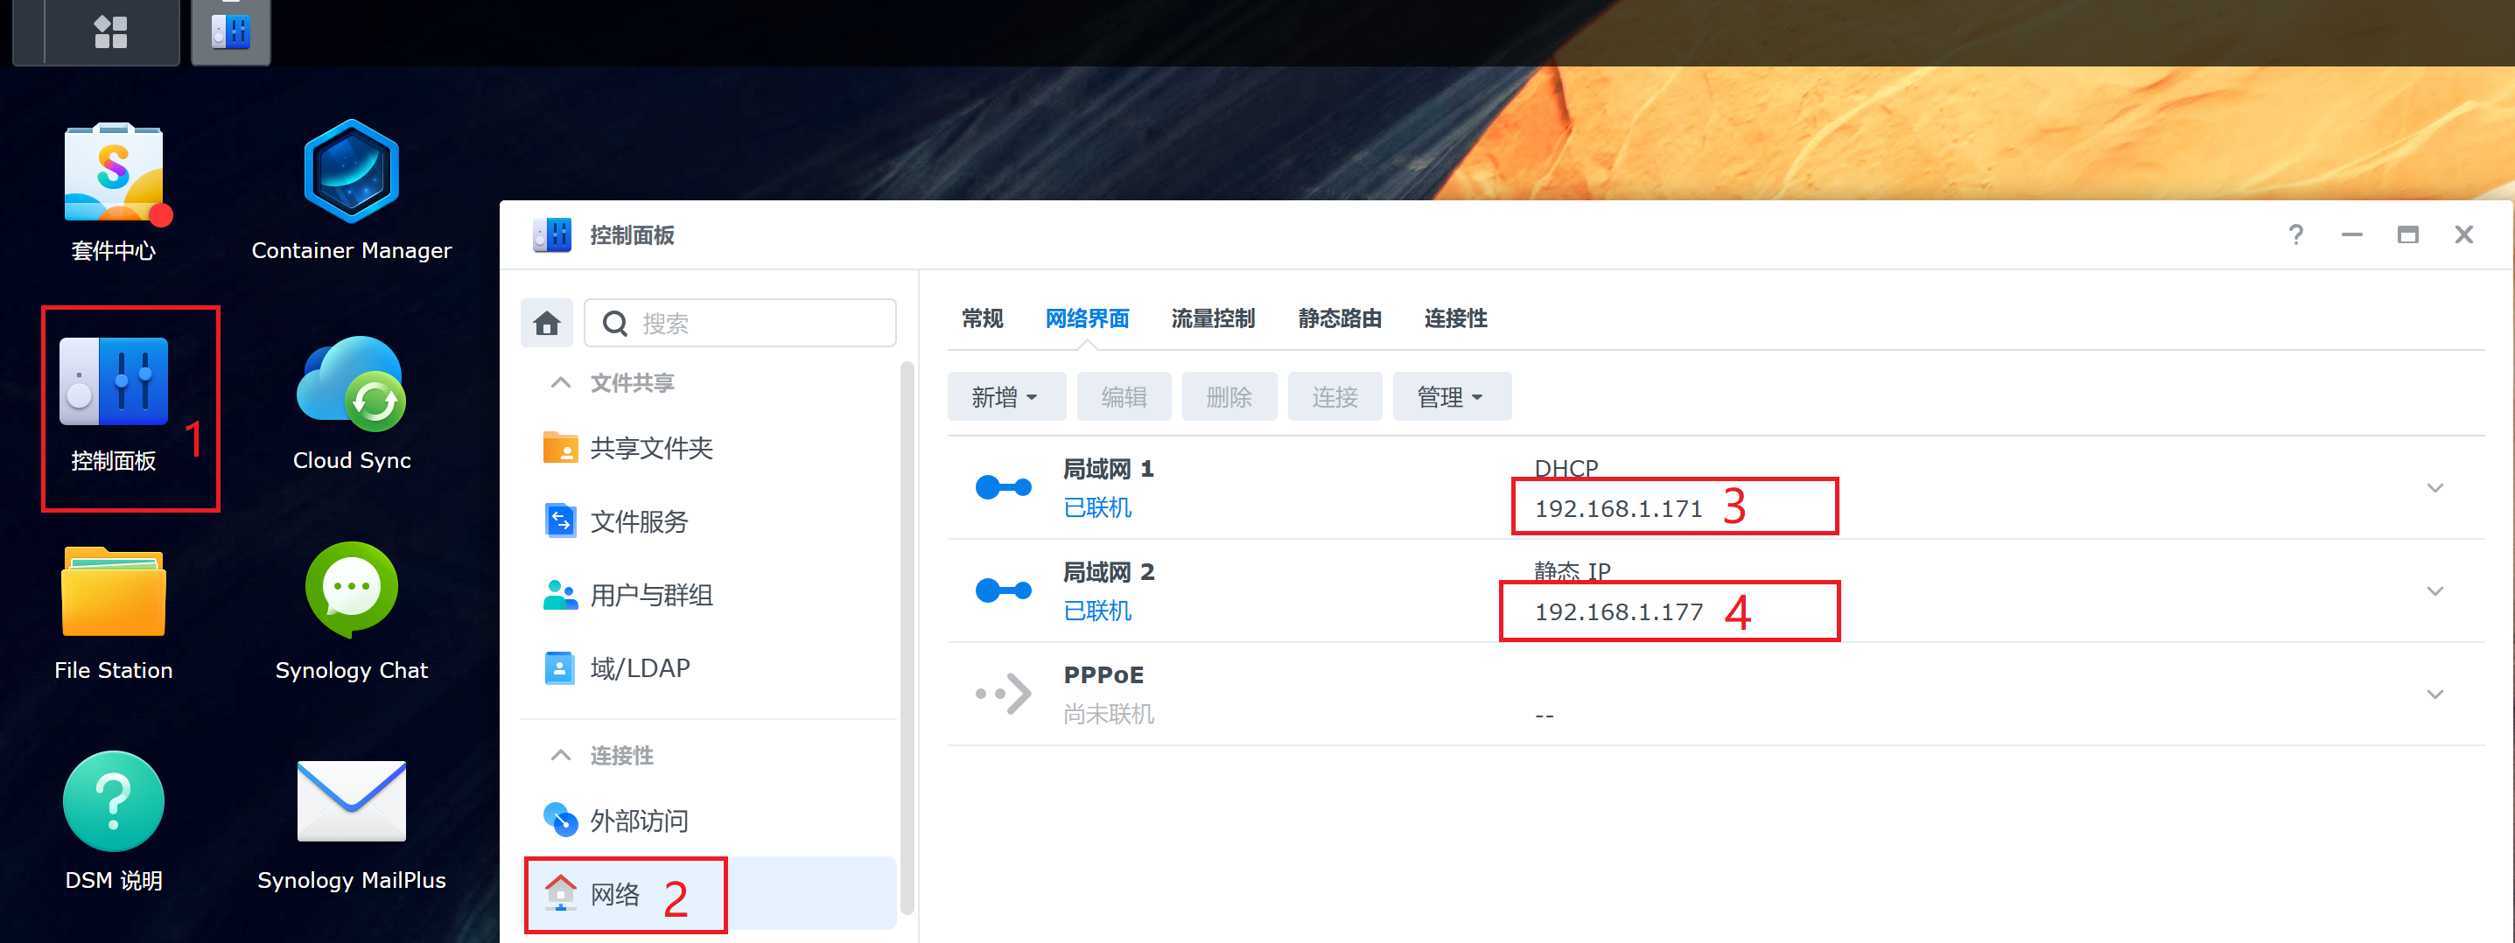Screen dimensions: 2515x943
Task: Open the Connectivity (连接性) tab
Action: (1454, 318)
